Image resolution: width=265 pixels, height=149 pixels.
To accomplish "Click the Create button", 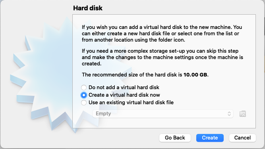I will (210, 138).
